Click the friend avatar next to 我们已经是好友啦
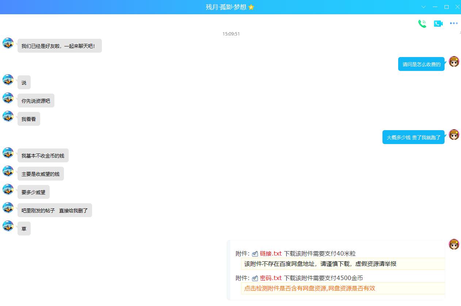This screenshot has height=306, width=461. pos(8,43)
